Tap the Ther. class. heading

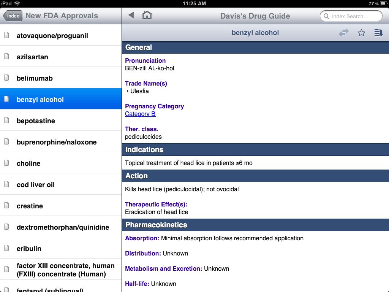pyautogui.click(x=141, y=129)
